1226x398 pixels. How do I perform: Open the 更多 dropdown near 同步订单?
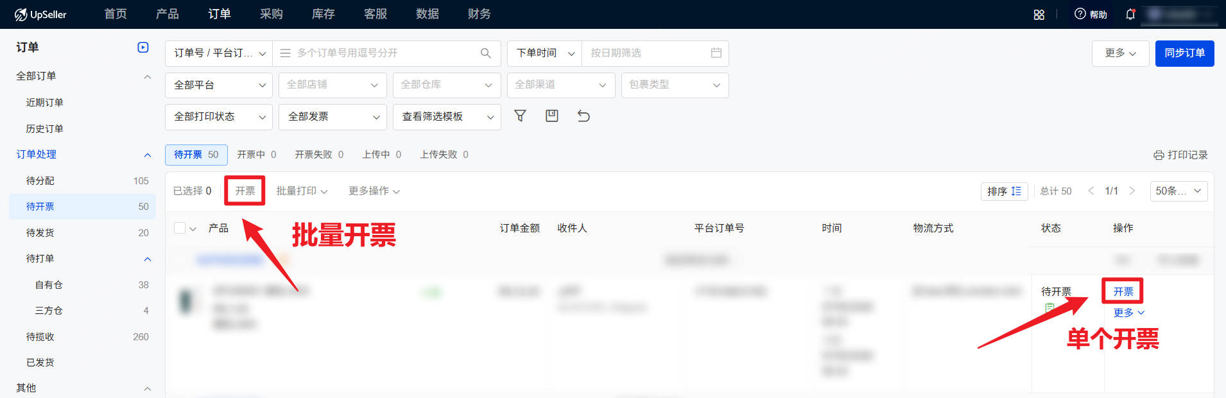click(x=1120, y=53)
